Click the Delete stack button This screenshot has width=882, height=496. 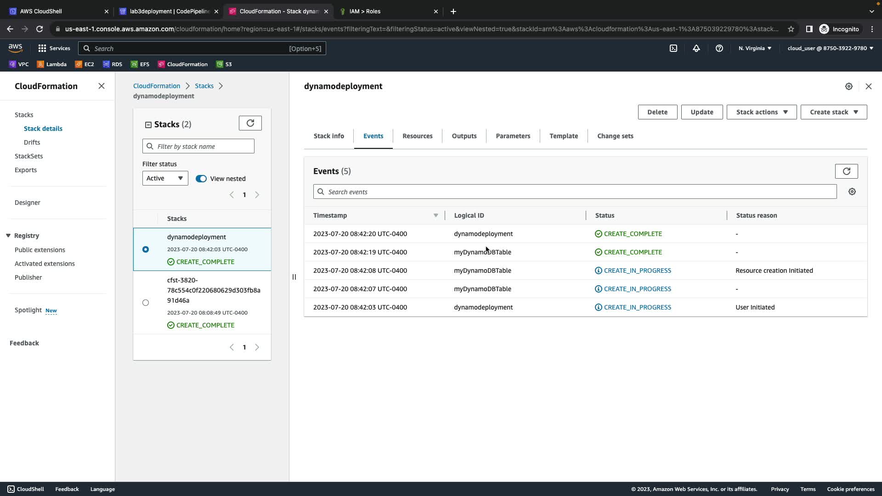pyautogui.click(x=657, y=112)
